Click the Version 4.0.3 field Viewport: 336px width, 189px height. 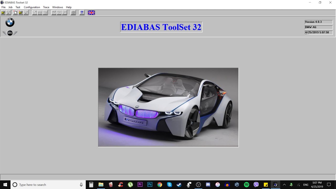point(319,22)
